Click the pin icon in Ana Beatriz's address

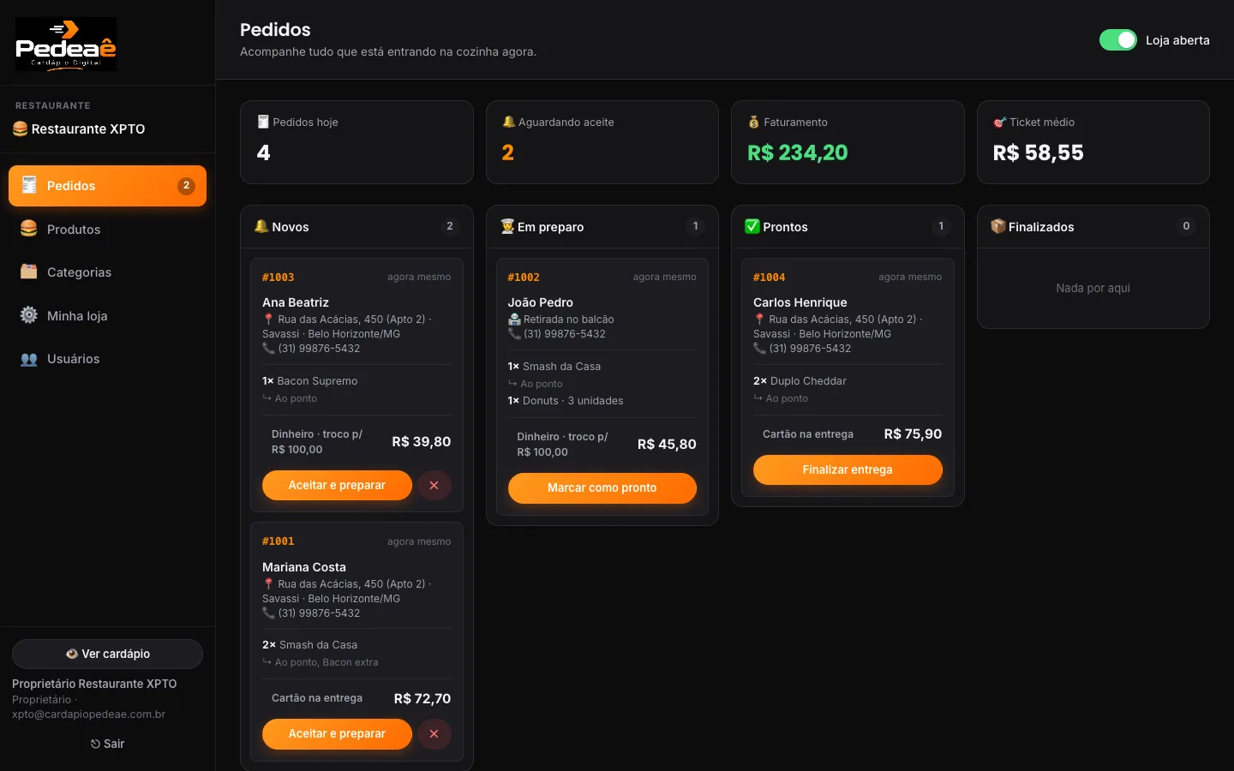pos(268,319)
